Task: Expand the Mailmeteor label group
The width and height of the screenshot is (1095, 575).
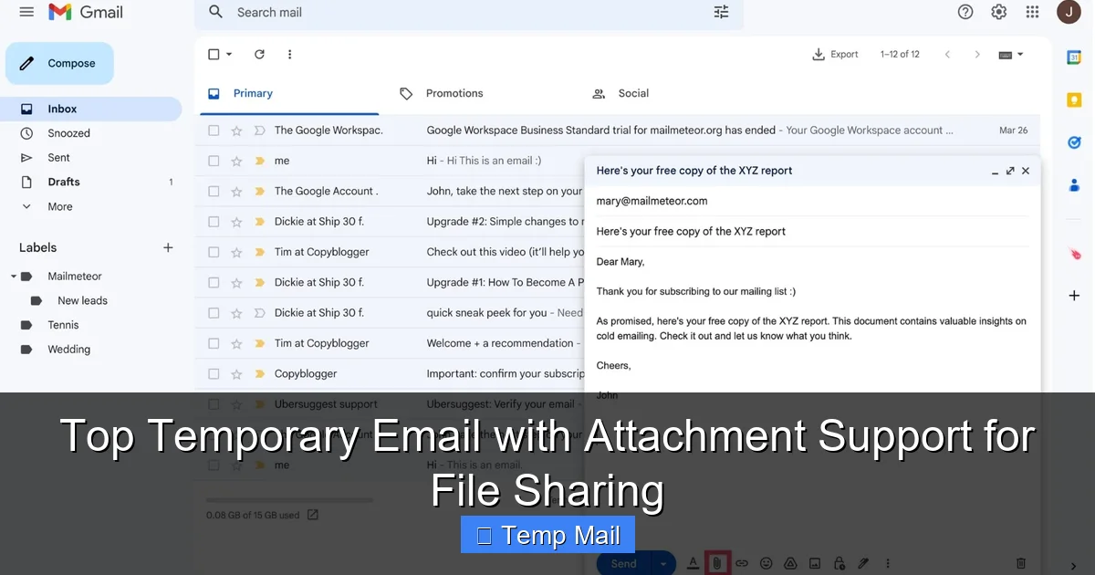Action: coord(15,276)
